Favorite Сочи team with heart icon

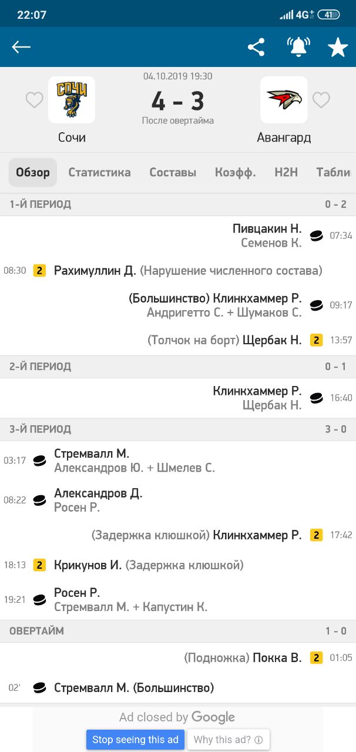click(x=34, y=100)
